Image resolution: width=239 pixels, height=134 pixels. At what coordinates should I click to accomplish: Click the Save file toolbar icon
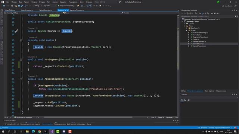[19, 6]
